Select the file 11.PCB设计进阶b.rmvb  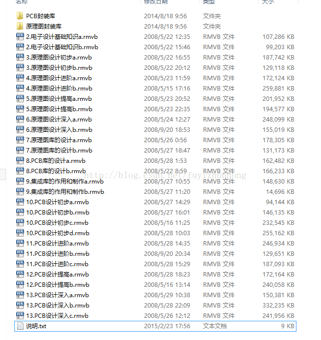pos(155,254)
